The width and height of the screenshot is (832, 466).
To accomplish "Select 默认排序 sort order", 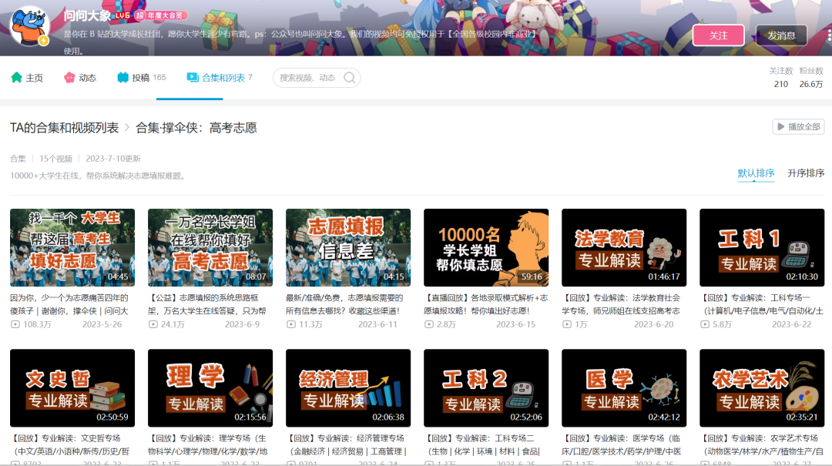I will point(756,173).
